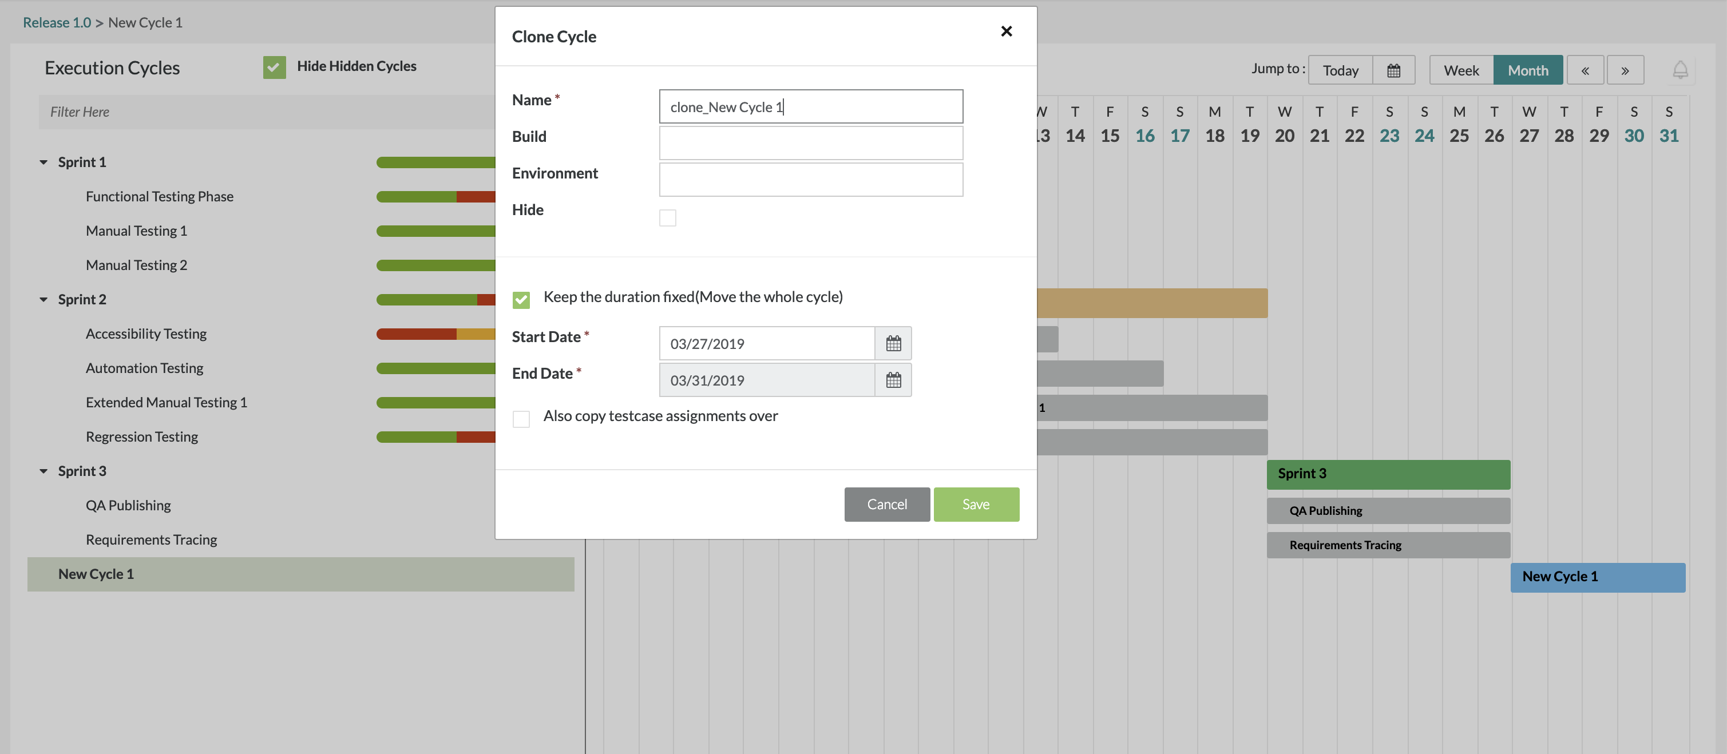Select Manual Testing 2 cycle
Screen dimensions: 1727x754
coord(136,265)
